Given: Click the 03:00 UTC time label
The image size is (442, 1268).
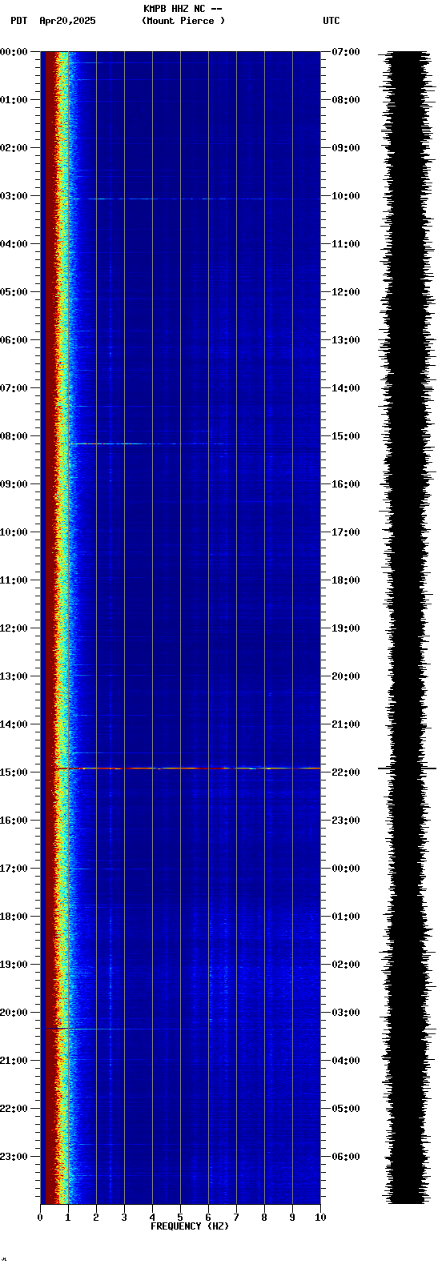Looking at the screenshot, I should tap(346, 1013).
